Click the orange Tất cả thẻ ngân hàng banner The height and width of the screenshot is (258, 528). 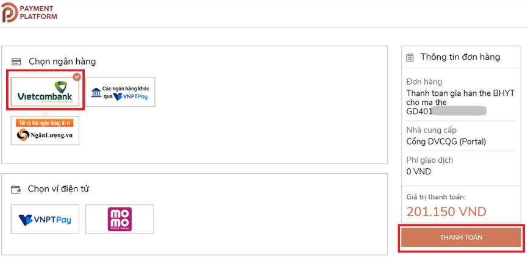pyautogui.click(x=45, y=123)
